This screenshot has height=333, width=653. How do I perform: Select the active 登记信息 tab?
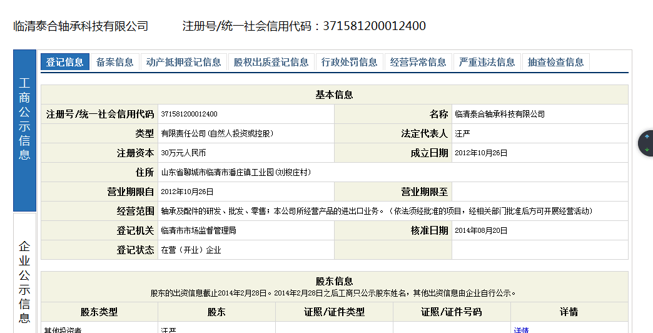(65, 62)
